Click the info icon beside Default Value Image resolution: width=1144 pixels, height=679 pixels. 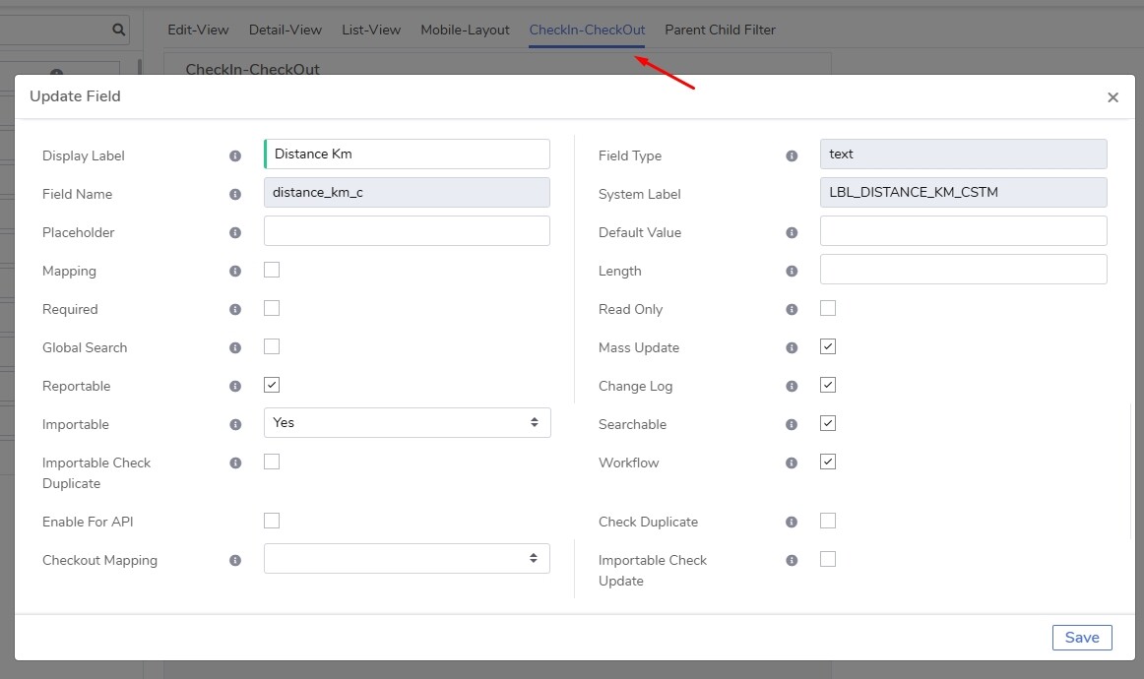click(x=792, y=232)
